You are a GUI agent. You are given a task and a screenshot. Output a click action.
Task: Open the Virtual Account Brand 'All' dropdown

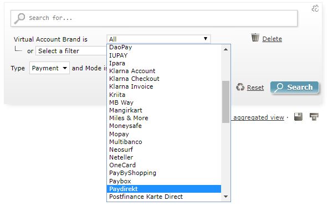tap(158, 39)
